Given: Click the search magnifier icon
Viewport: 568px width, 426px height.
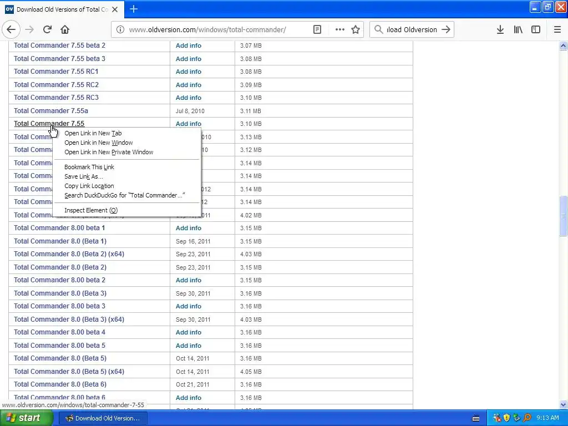Looking at the screenshot, I should pyautogui.click(x=378, y=30).
